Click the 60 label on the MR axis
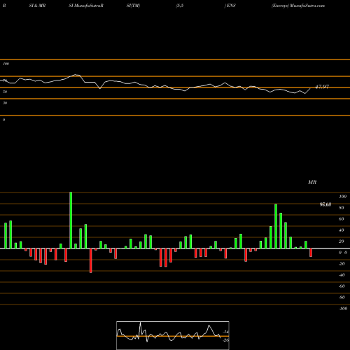 (341, 219)
